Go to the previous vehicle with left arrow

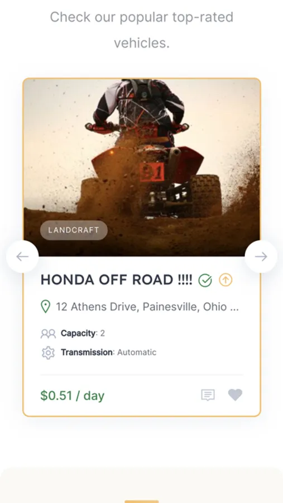(22, 257)
